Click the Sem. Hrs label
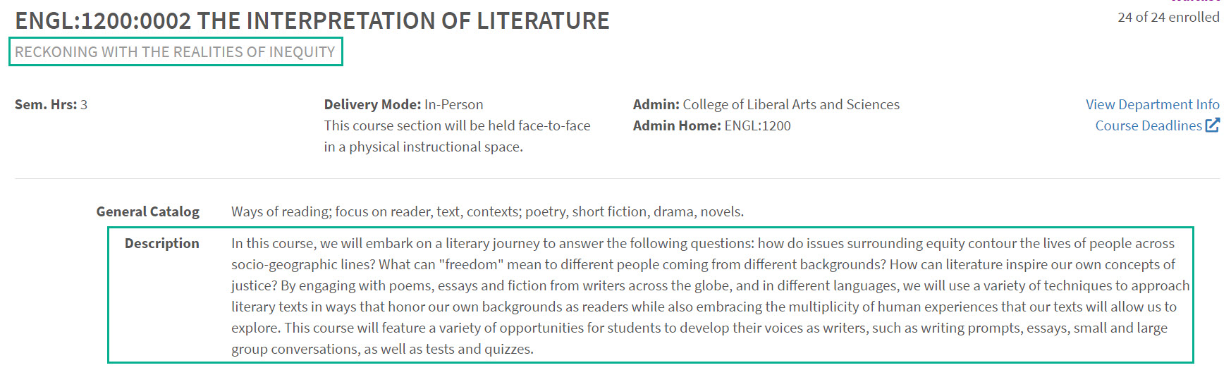1231x370 pixels. coord(45,104)
